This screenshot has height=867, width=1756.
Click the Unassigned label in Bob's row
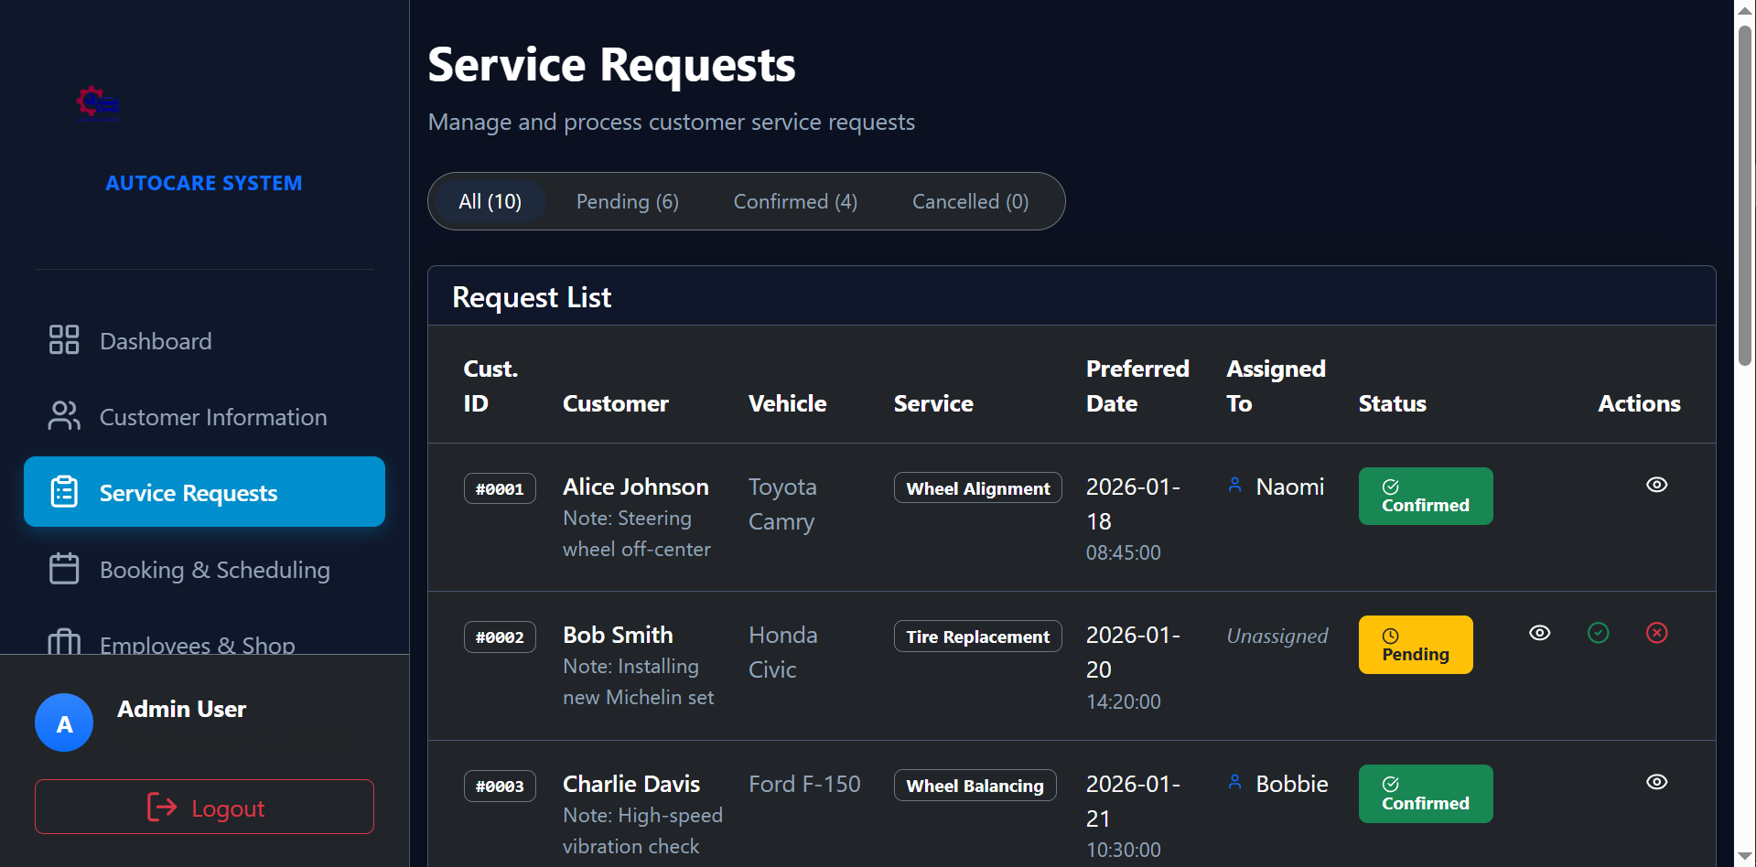(1277, 636)
